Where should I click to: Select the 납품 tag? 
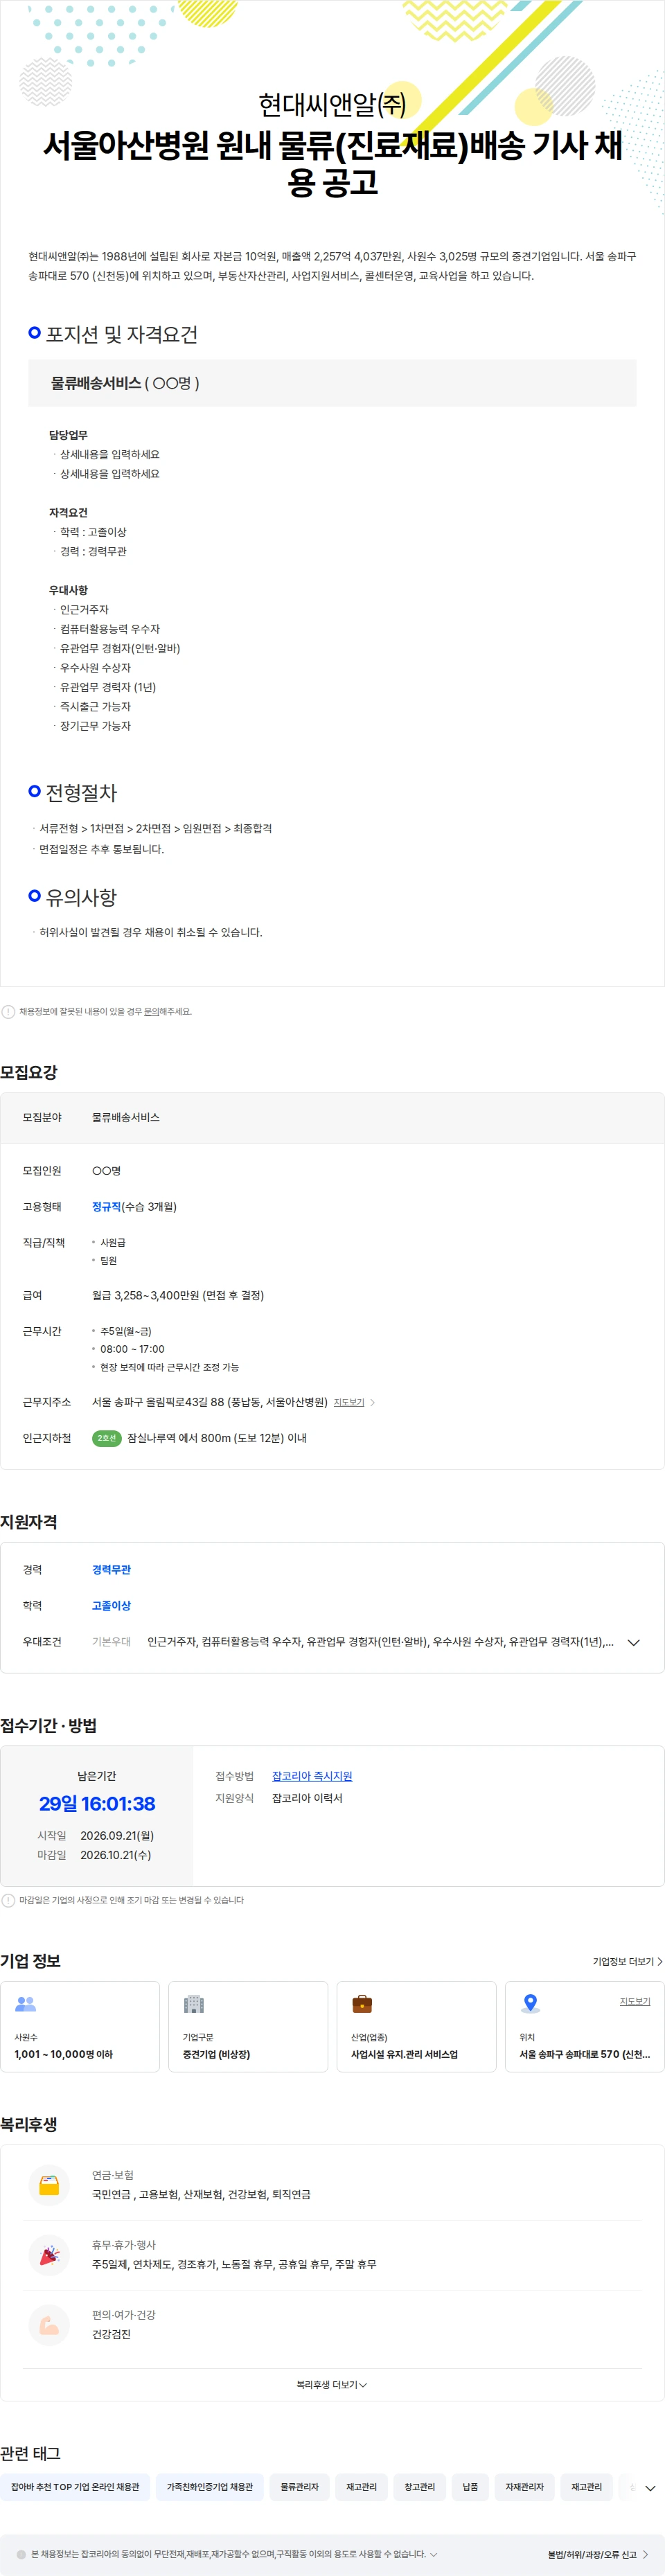pos(470,2487)
